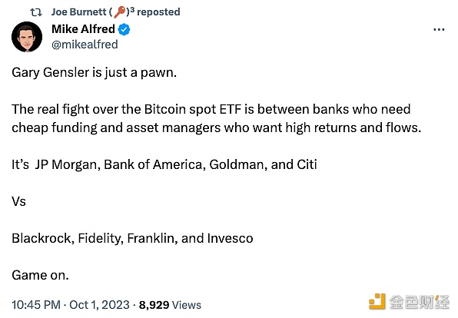Click the 'The real fight over the Bitcoin' line
Viewport: 458px width, 318px height.
pyautogui.click(x=211, y=109)
